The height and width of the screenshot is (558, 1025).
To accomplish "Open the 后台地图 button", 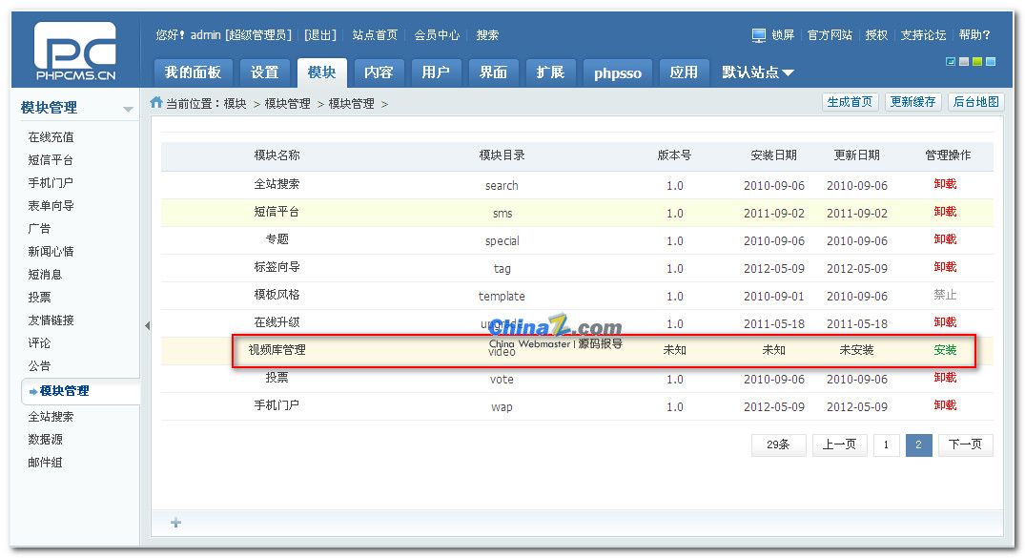I will tap(976, 102).
